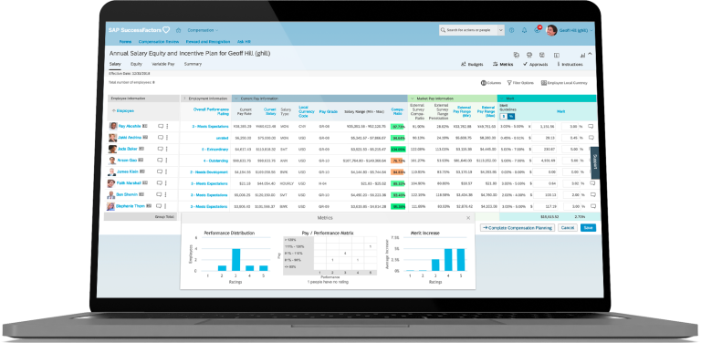The width and height of the screenshot is (701, 343).
Task: Open the Jada Baker employee link
Action: click(128, 150)
